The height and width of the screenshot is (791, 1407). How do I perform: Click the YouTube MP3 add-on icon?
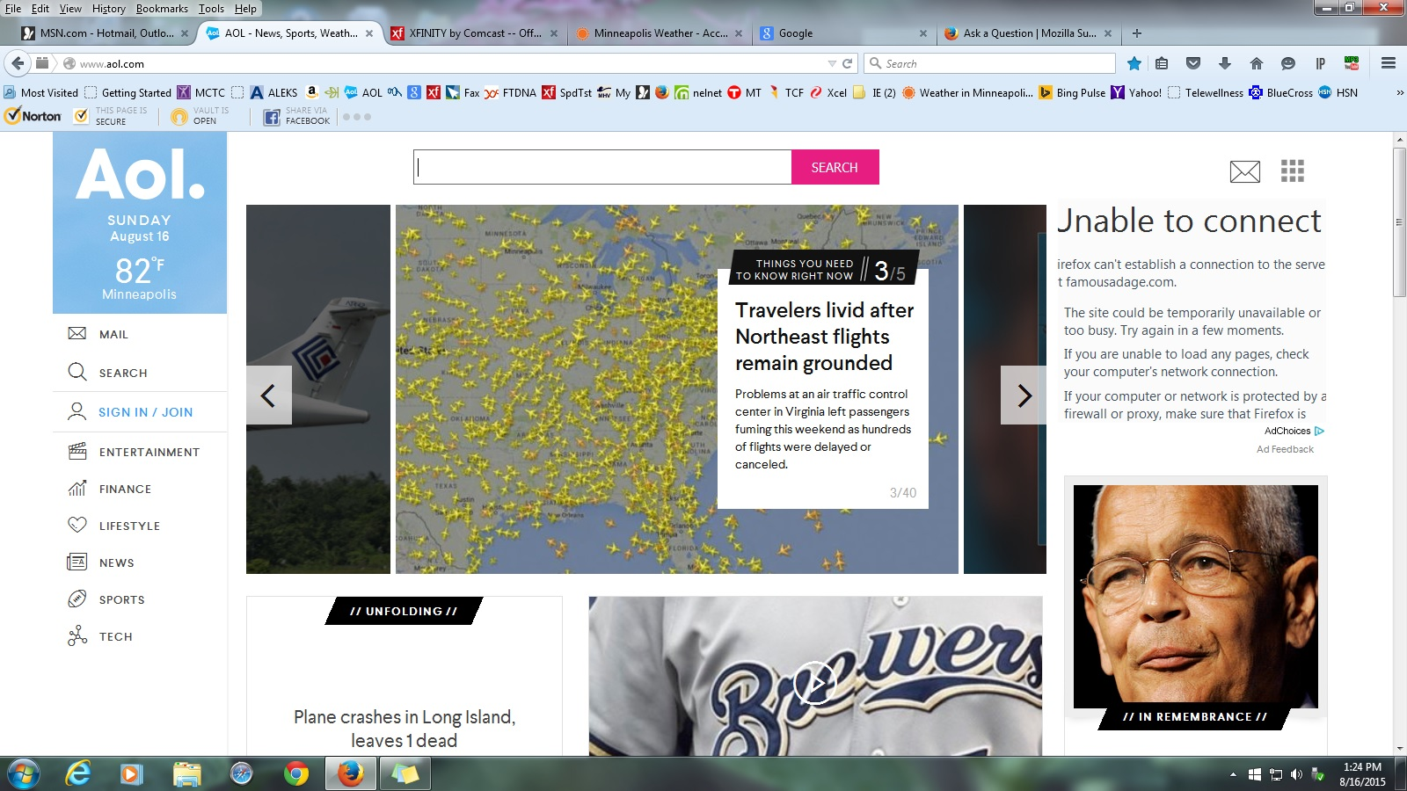(1352, 63)
